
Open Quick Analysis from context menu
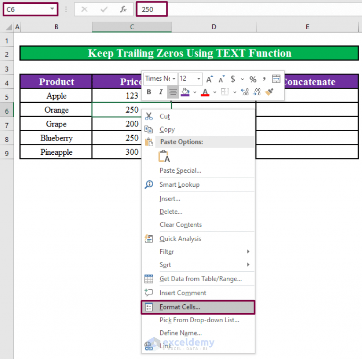pos(198,239)
